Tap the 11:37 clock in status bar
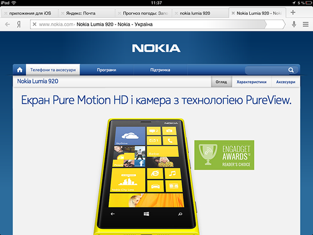This screenshot has height=235, width=313. tap(156, 3)
